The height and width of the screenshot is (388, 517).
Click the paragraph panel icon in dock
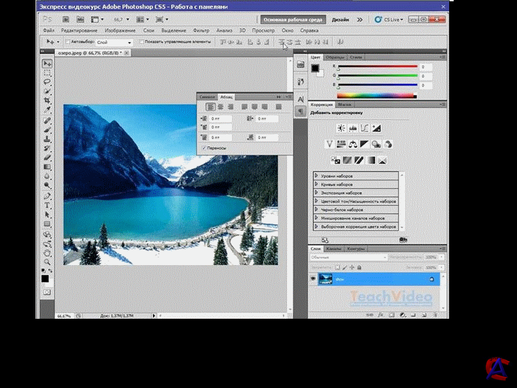301,112
